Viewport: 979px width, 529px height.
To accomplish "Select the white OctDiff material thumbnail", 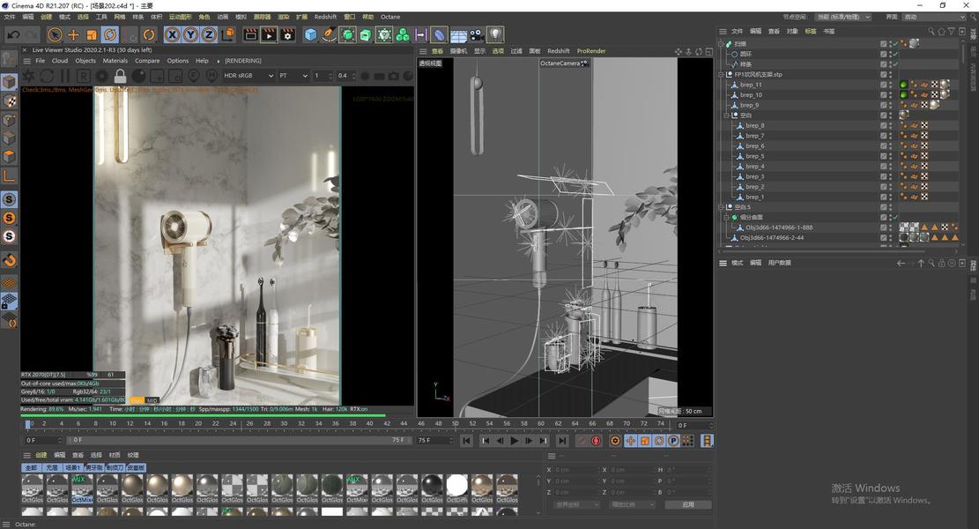I will [456, 485].
